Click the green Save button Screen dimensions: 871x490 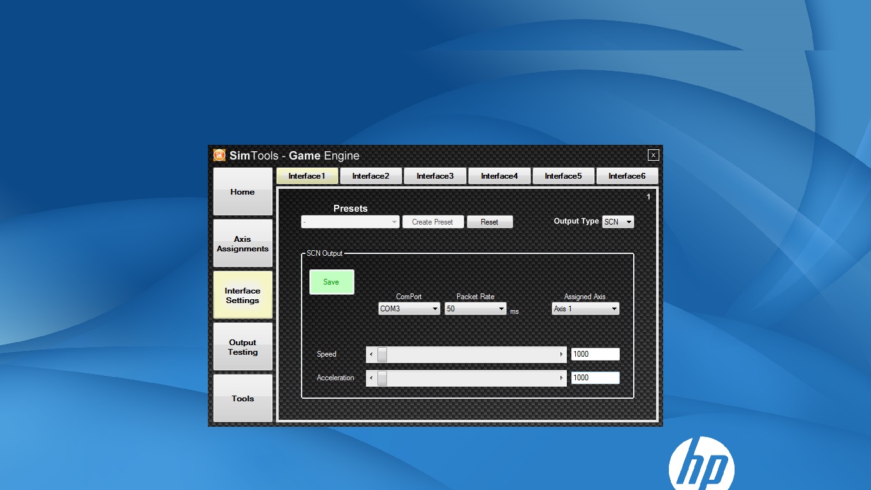(332, 282)
